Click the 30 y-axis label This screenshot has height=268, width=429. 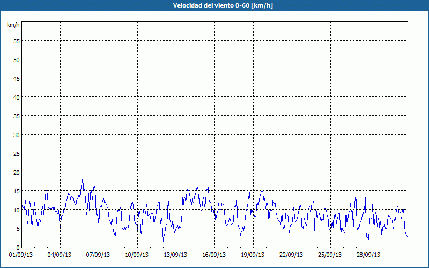pos(17,135)
